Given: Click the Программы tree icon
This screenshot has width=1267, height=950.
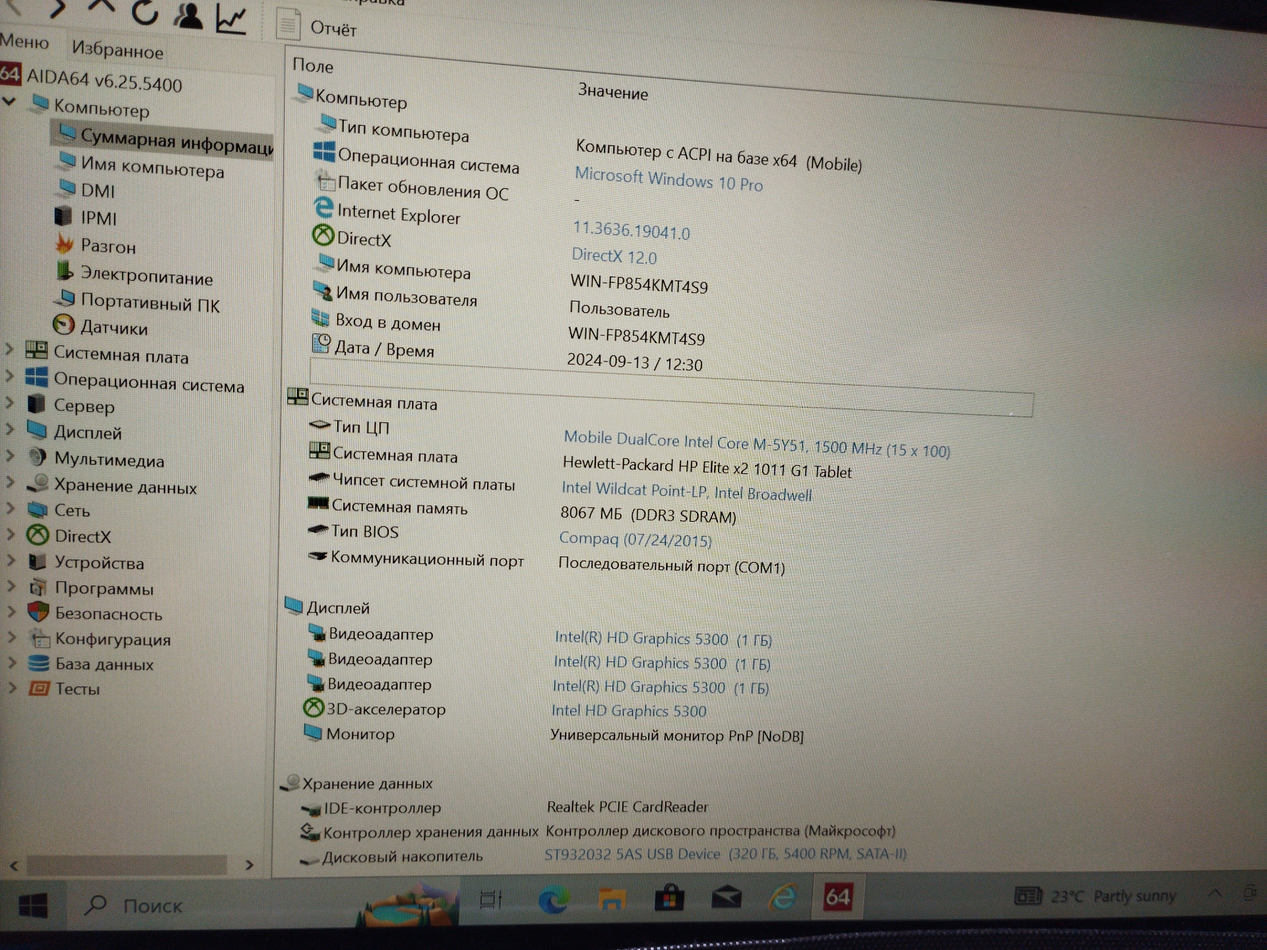Looking at the screenshot, I should pos(38,587).
